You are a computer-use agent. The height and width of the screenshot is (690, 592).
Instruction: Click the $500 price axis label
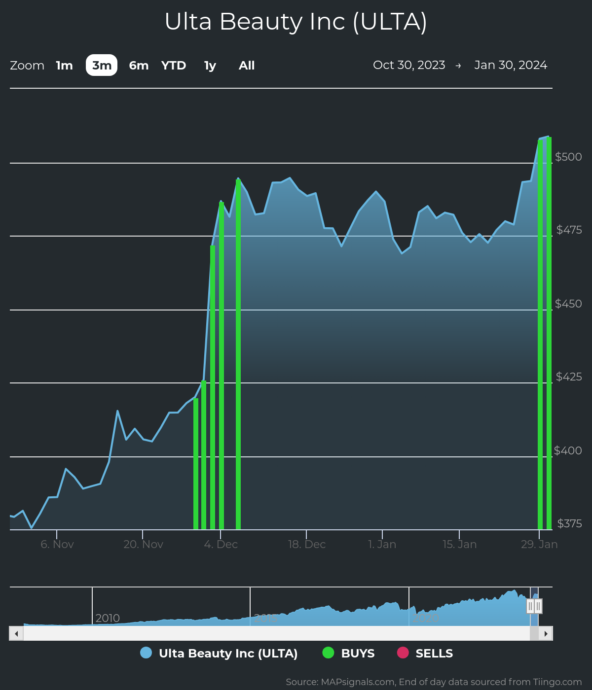[568, 157]
